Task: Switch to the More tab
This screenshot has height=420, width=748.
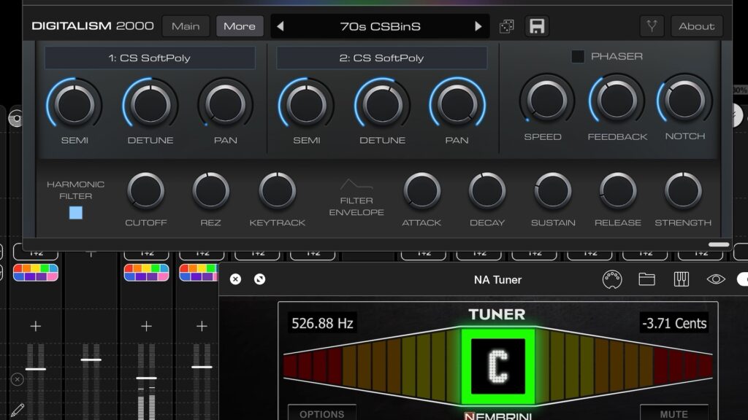Action: [x=240, y=26]
